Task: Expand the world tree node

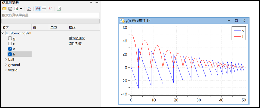Action: click(6, 70)
